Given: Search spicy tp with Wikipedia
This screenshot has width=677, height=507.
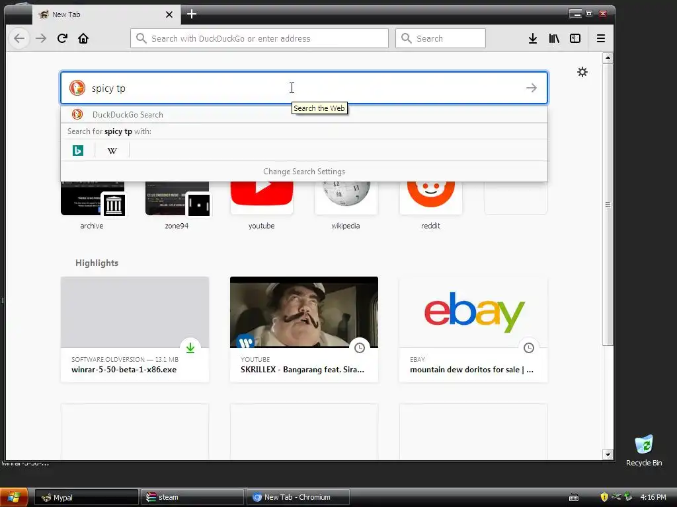Looking at the screenshot, I should pos(112,151).
